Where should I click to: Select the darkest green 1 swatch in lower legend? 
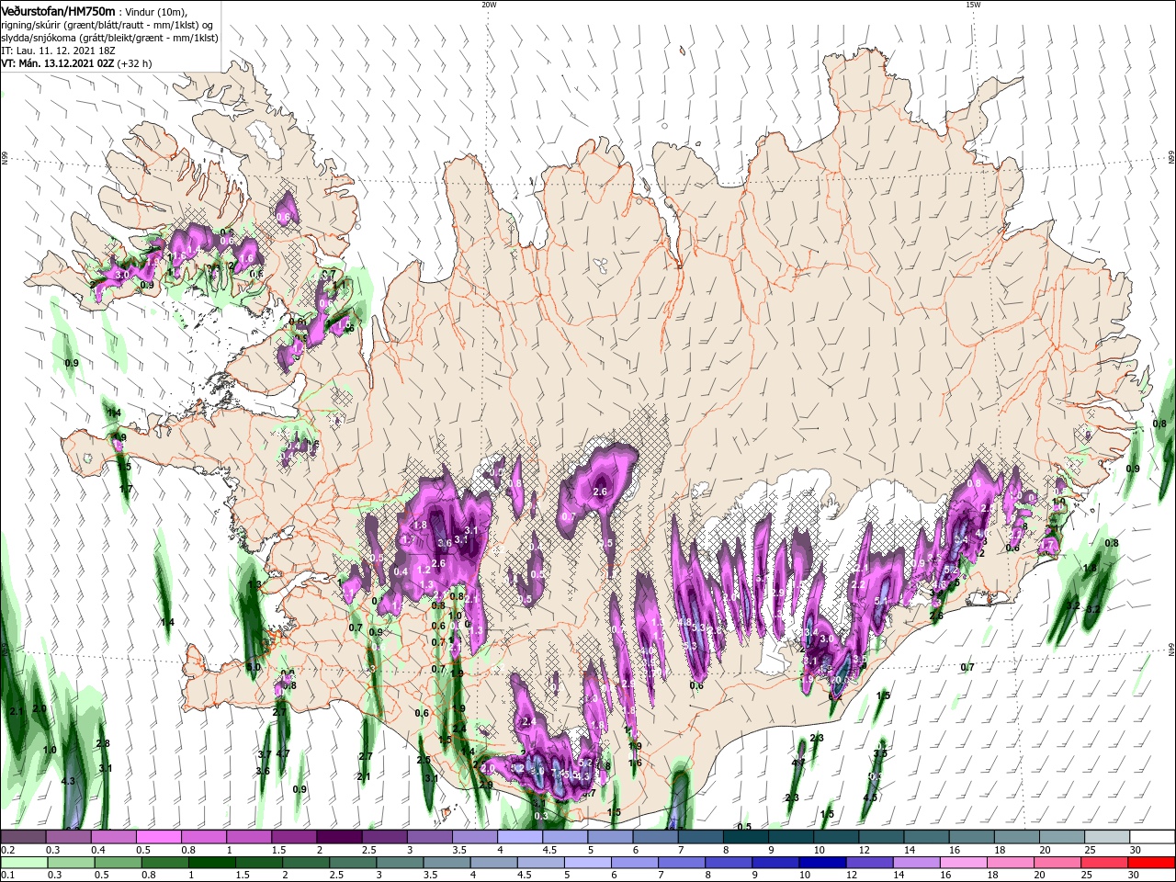(x=213, y=863)
